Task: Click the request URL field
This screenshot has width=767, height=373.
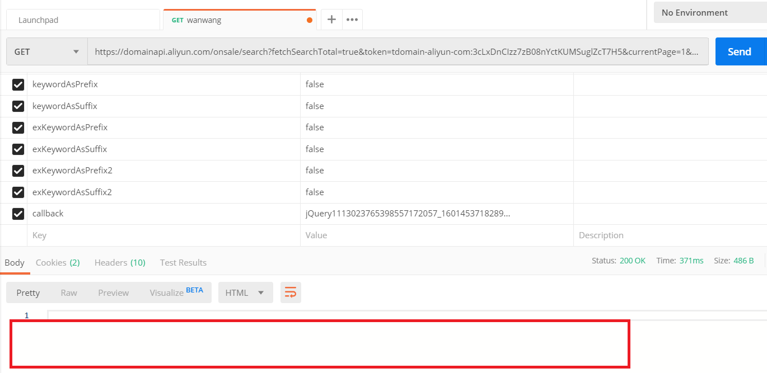Action: [x=398, y=51]
